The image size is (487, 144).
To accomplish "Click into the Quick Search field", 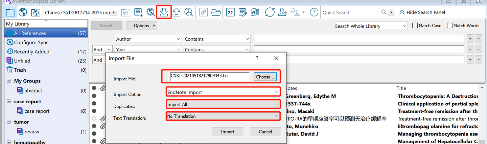I will click(x=350, y=12).
